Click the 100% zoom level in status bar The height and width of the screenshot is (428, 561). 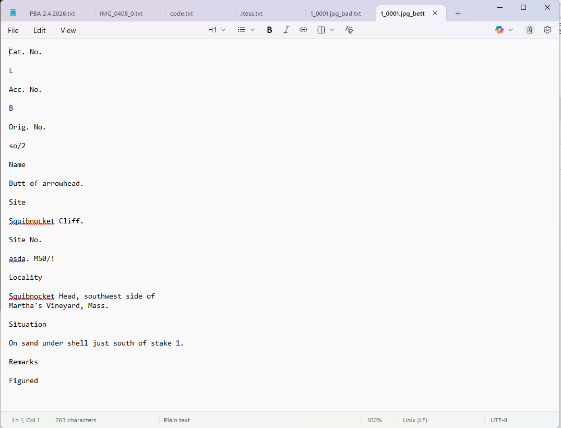(x=374, y=420)
